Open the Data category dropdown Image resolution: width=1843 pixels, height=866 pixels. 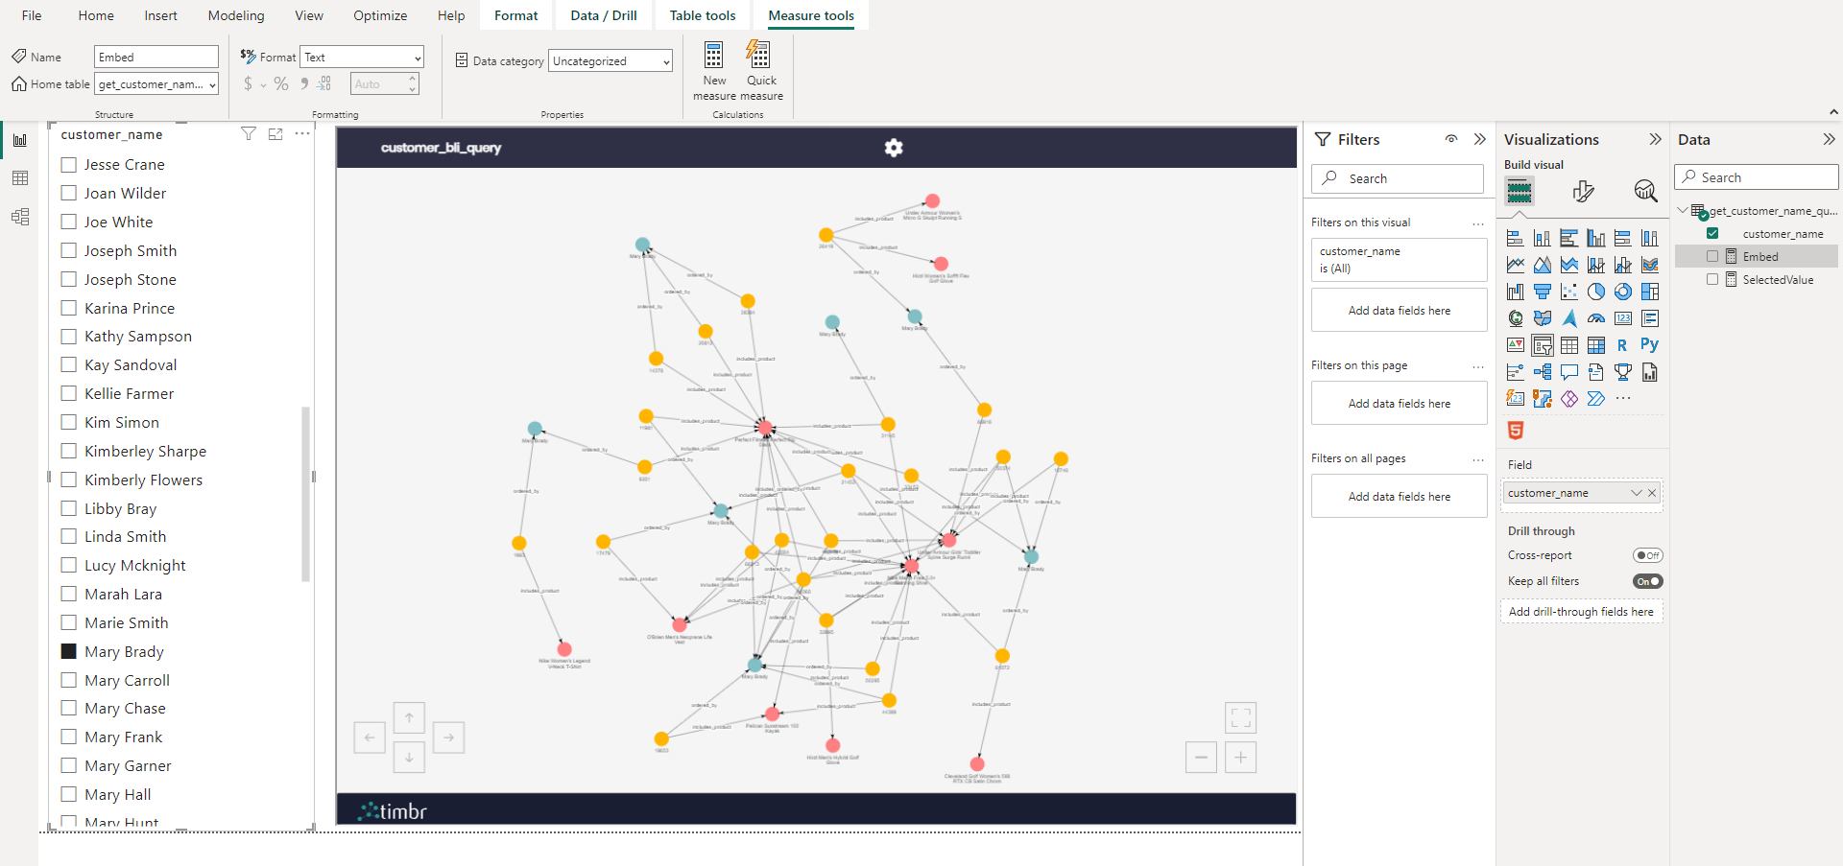click(x=610, y=61)
